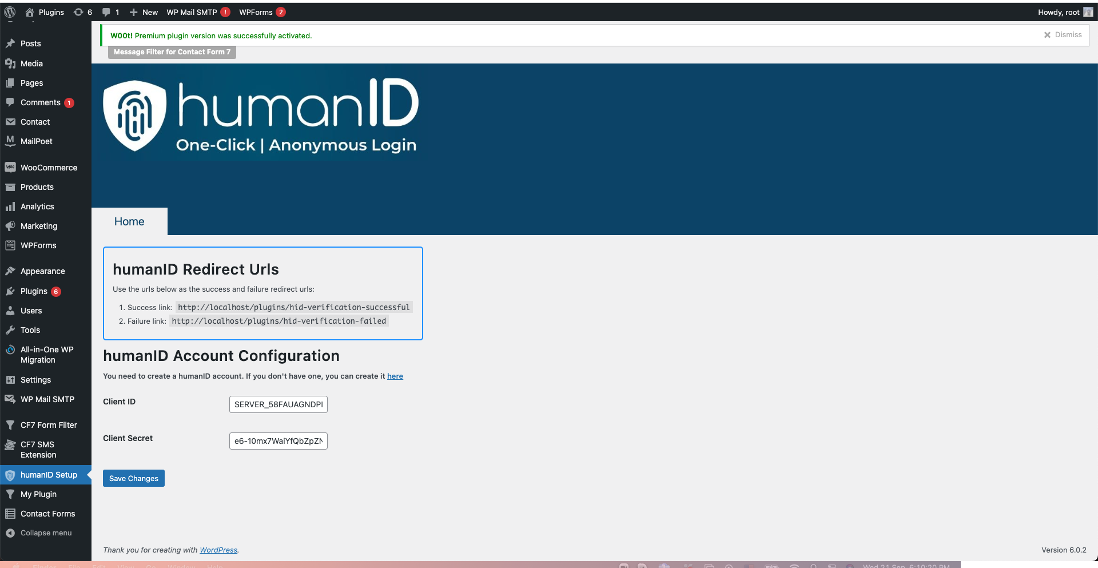Click the 'here' account creation link
Screen dimensions: 1098x568
[395, 376]
